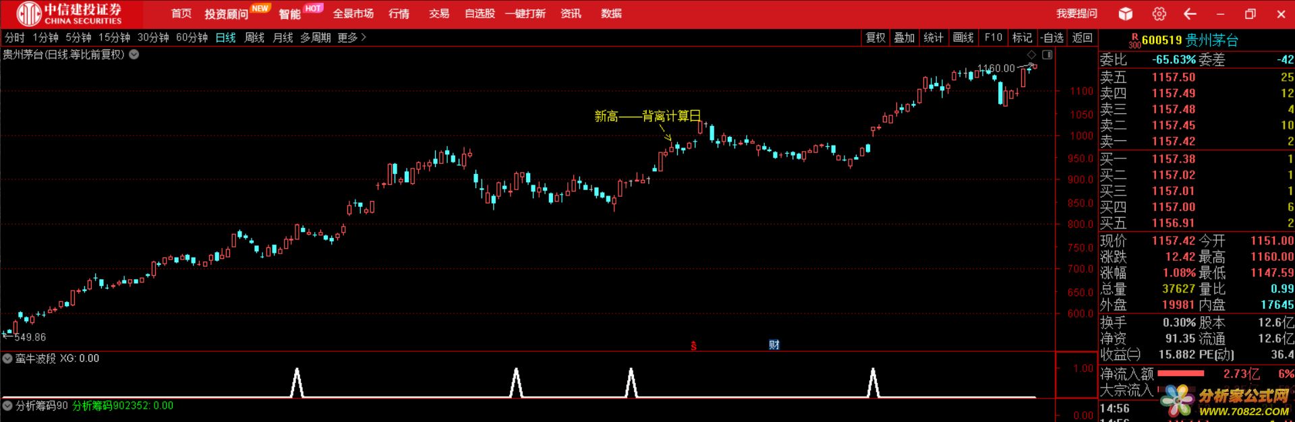Click 净流入额 red bar indicator

click(1180, 373)
